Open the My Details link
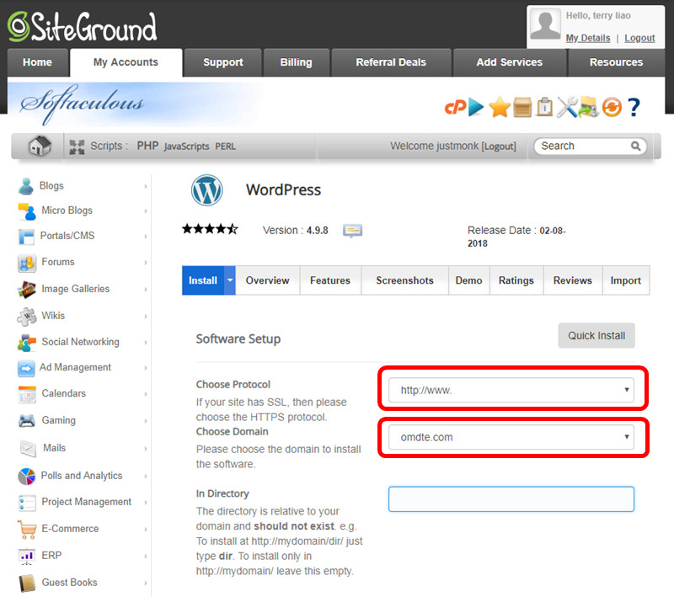Image resolution: width=674 pixels, height=597 pixels. 588,38
